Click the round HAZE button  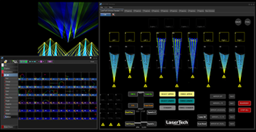[238, 22]
